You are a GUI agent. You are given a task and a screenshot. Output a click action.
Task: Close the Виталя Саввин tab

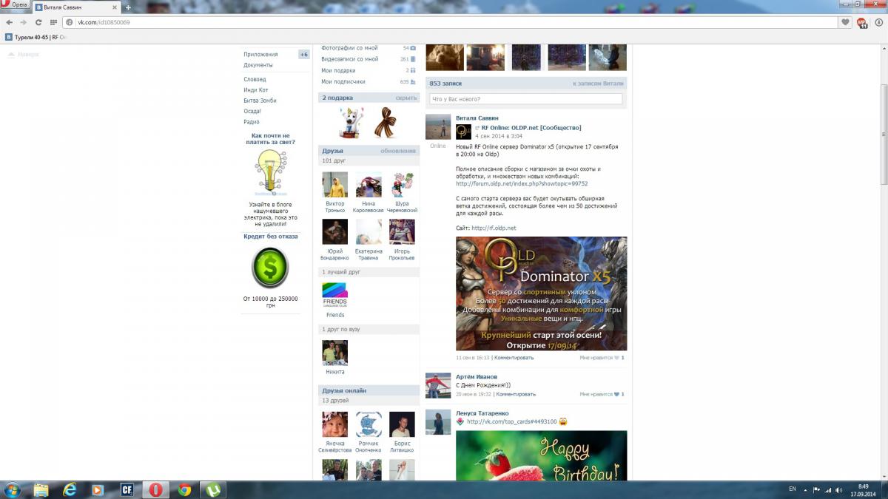(115, 7)
